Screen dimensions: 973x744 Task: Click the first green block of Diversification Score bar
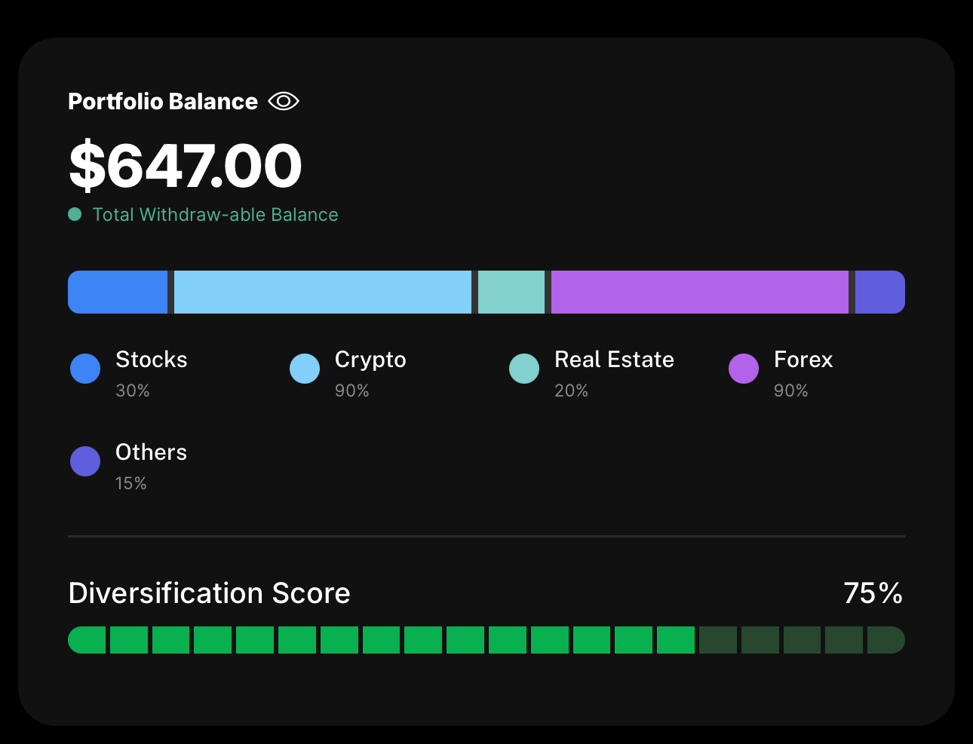[87, 640]
